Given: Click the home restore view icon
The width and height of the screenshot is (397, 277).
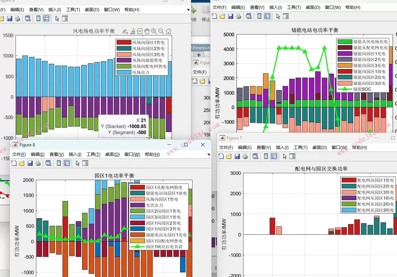Looking at the screenshot, I should click(169, 31).
